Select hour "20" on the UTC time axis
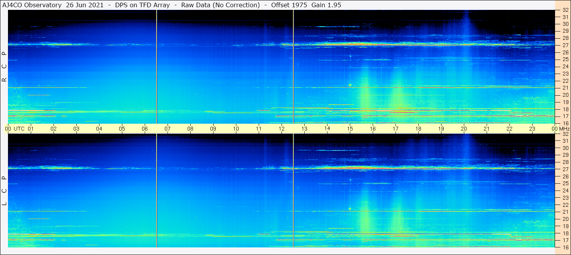 click(464, 129)
